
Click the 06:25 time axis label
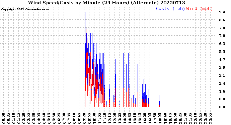59,118
